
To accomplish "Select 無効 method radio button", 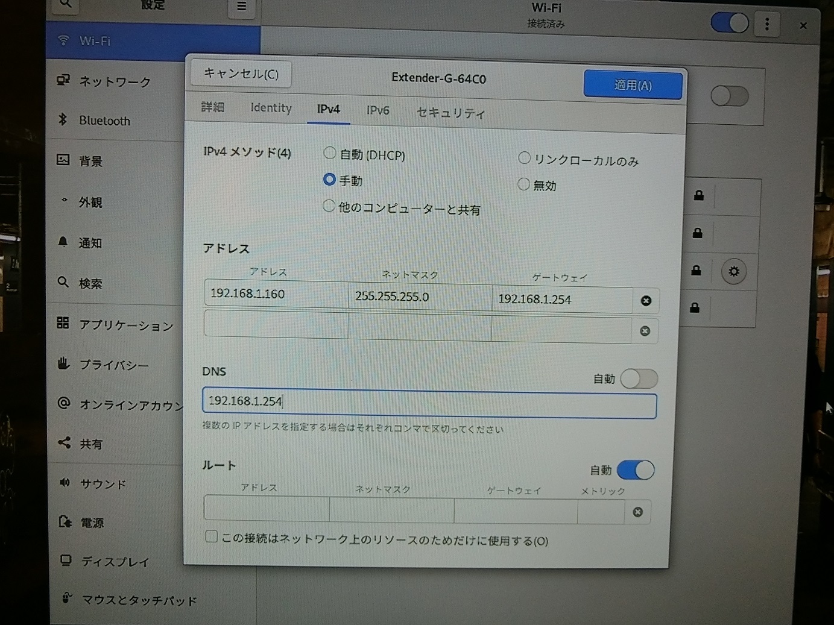I will pos(523,184).
